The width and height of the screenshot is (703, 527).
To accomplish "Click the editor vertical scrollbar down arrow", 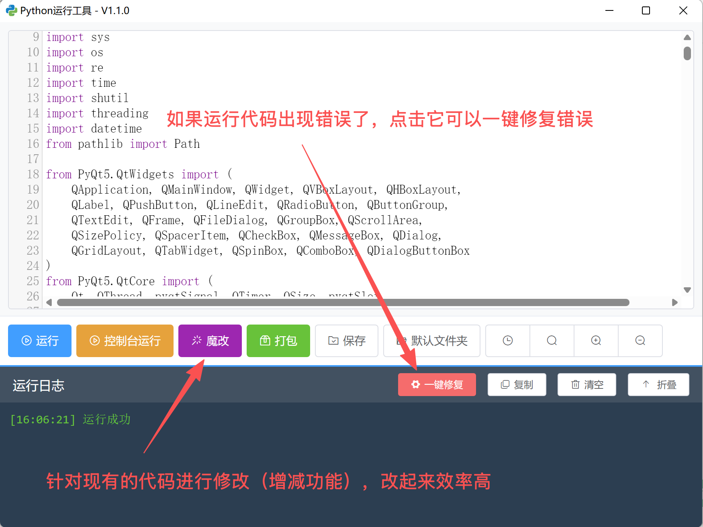I will coord(687,290).
